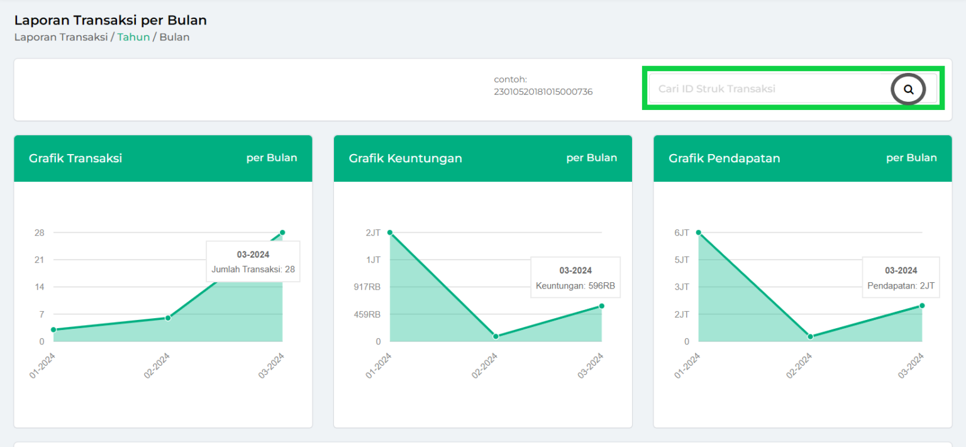
Task: Pick the 02-2024 point in Grafik Pendapatan
Action: click(810, 336)
